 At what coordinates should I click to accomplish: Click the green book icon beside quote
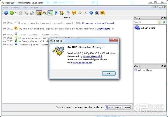tap(16, 41)
